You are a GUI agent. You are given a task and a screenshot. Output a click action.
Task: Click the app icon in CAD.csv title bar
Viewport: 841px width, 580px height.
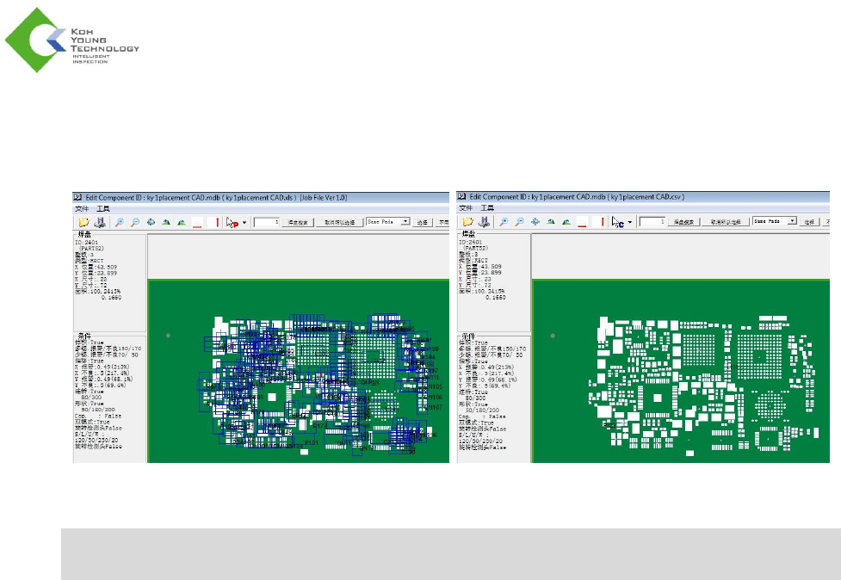pos(461,197)
